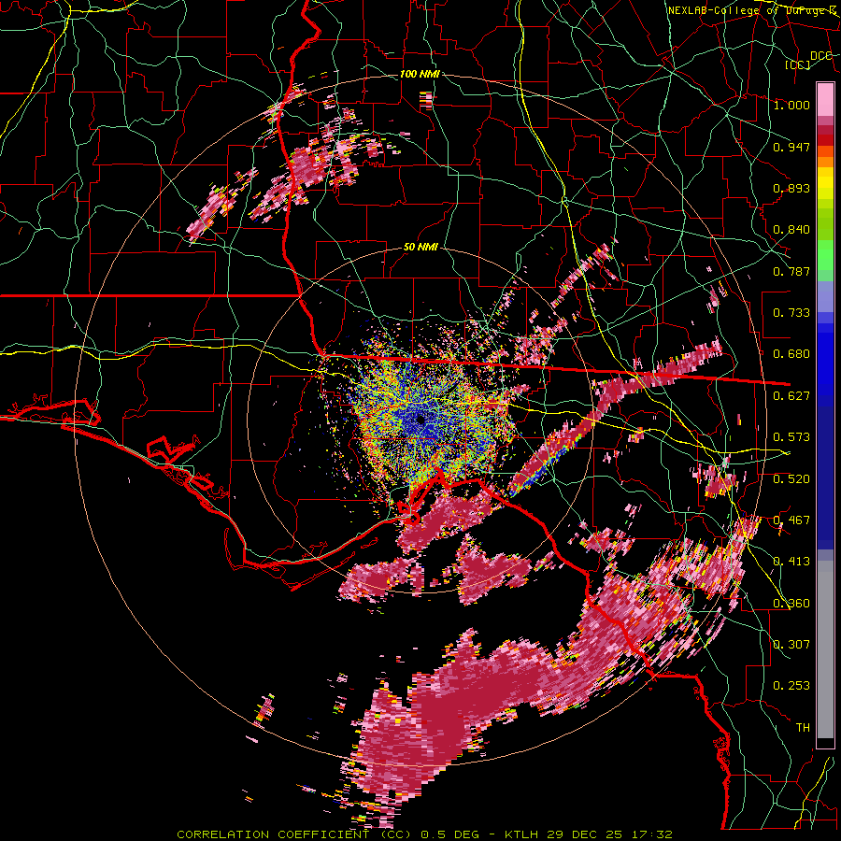
Task: Select the 0.413 color scale label
Action: (x=791, y=562)
